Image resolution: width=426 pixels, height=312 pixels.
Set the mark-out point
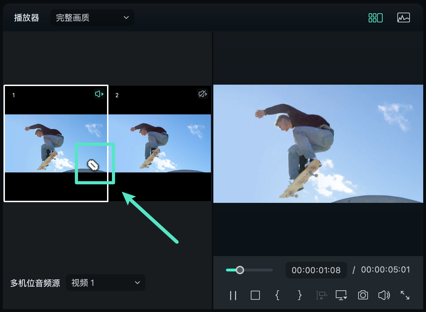pyautogui.click(x=299, y=296)
